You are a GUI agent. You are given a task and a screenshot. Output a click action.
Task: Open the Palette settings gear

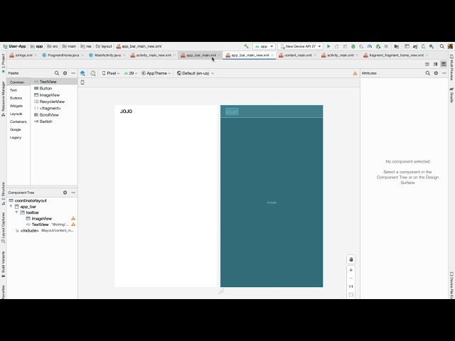(x=65, y=73)
